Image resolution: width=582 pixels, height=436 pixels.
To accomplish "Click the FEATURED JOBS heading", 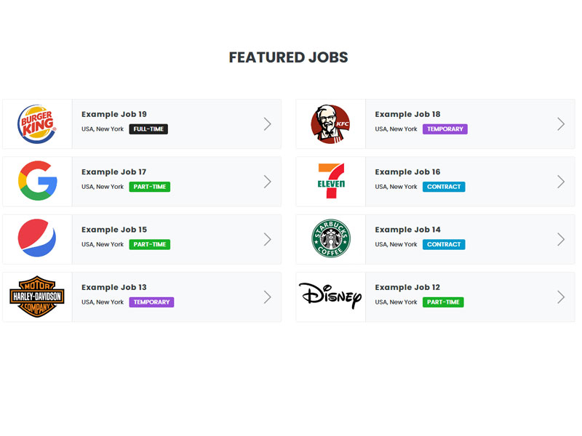I will [x=288, y=57].
